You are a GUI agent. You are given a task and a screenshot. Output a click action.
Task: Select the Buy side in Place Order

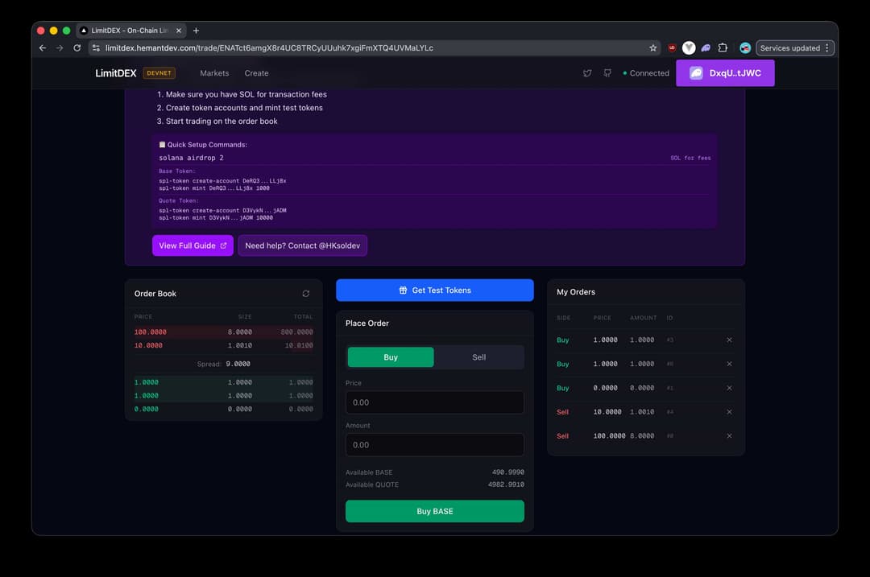(x=391, y=357)
